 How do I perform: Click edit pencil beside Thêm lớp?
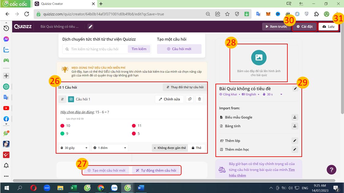point(295,141)
